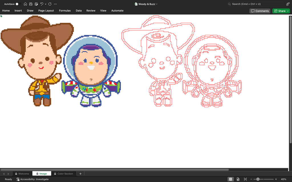Screen dimensions: 292x182
Task: Open the more options ellipsis in title bar
Action: pyautogui.click(x=55, y=4)
